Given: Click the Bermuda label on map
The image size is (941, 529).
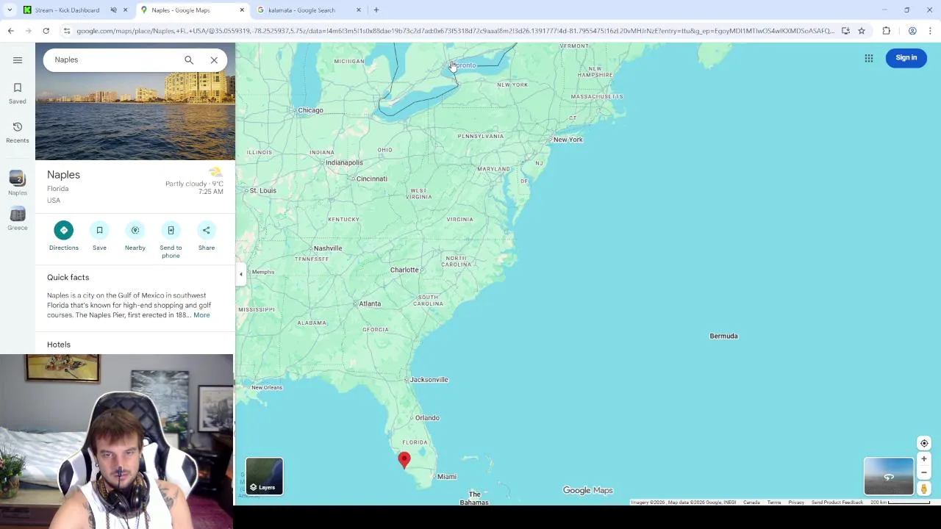Looking at the screenshot, I should point(723,336).
